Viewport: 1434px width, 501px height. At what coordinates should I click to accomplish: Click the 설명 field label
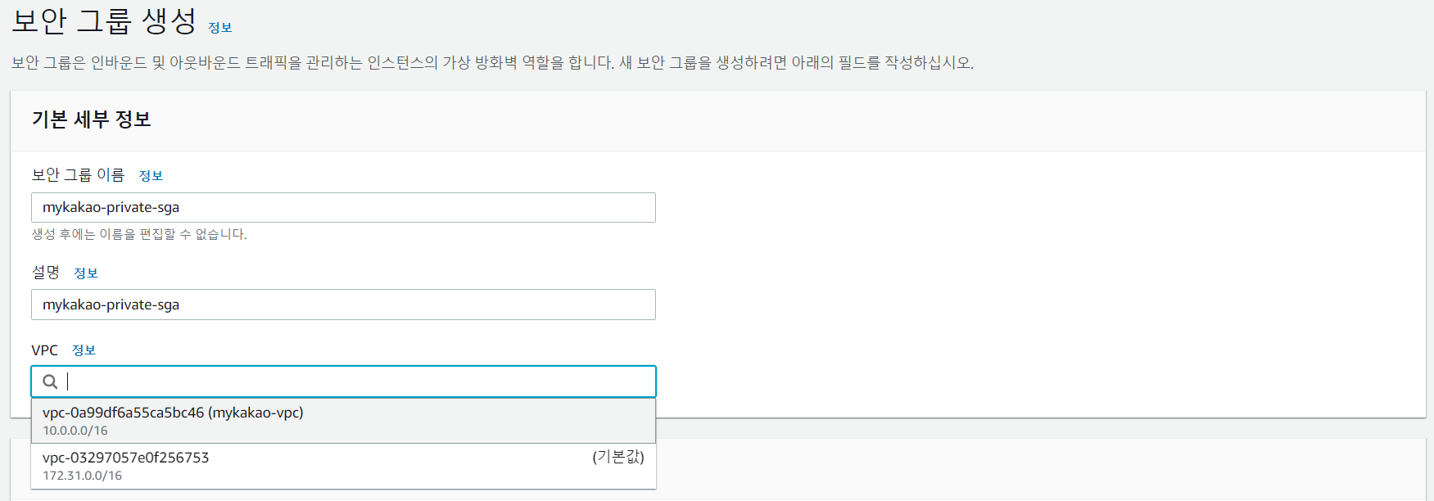click(46, 272)
